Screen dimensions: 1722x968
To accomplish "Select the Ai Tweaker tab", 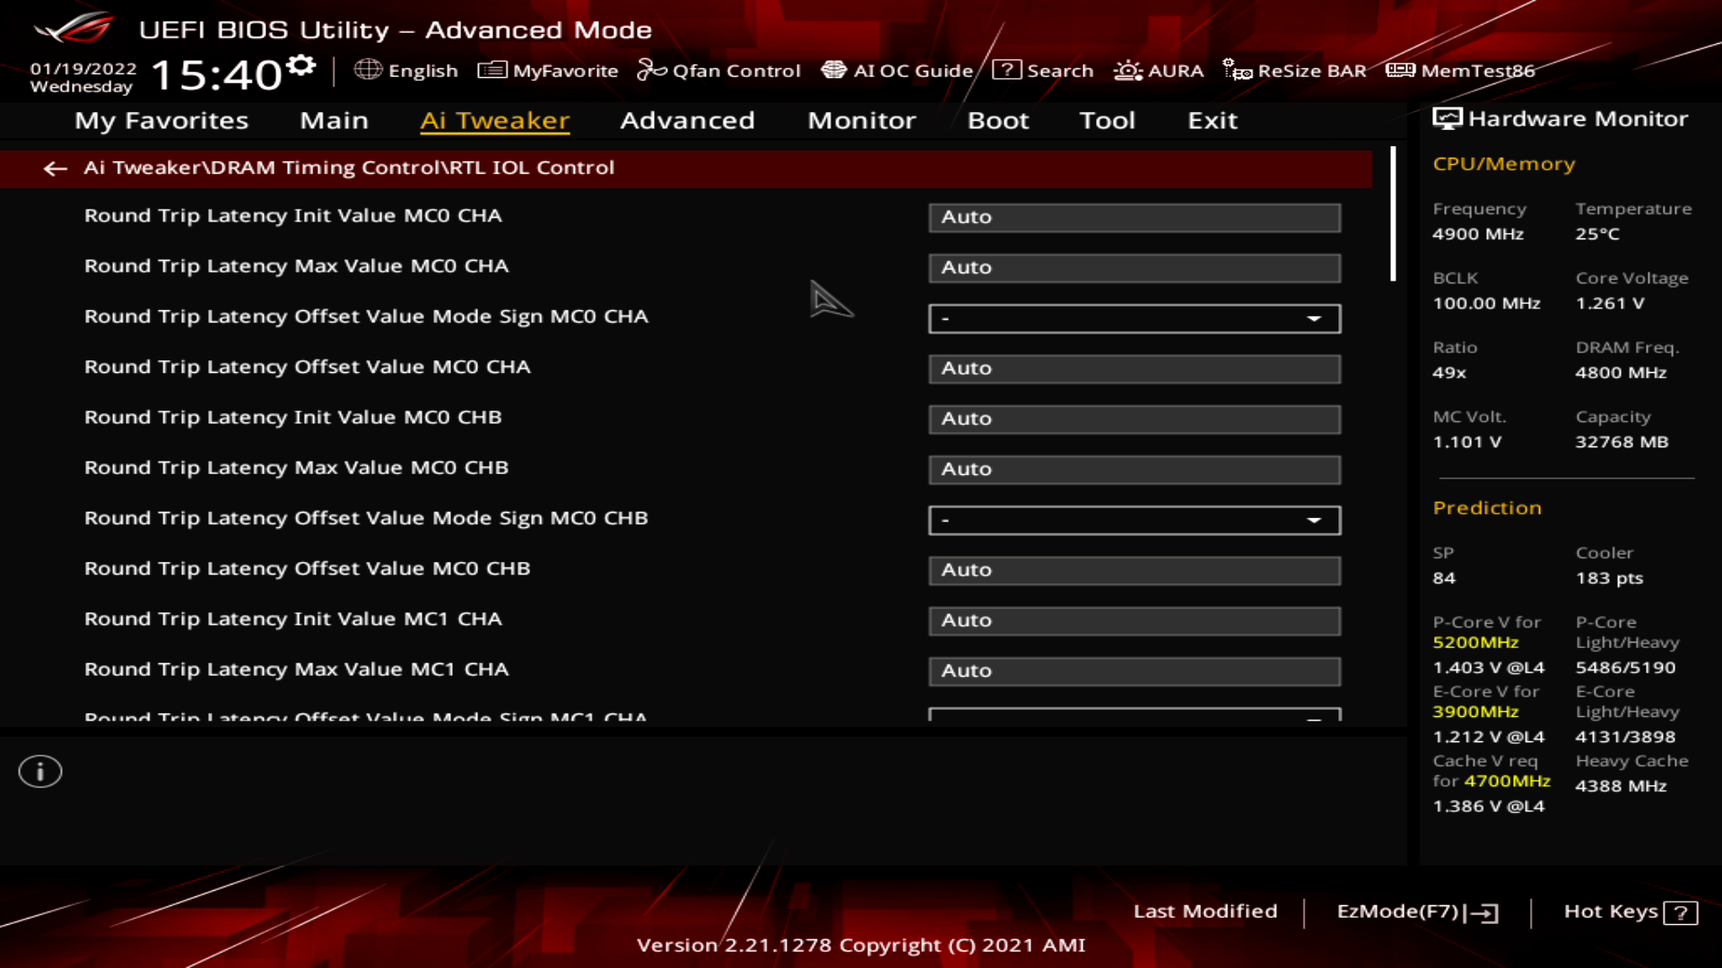I will click(494, 119).
